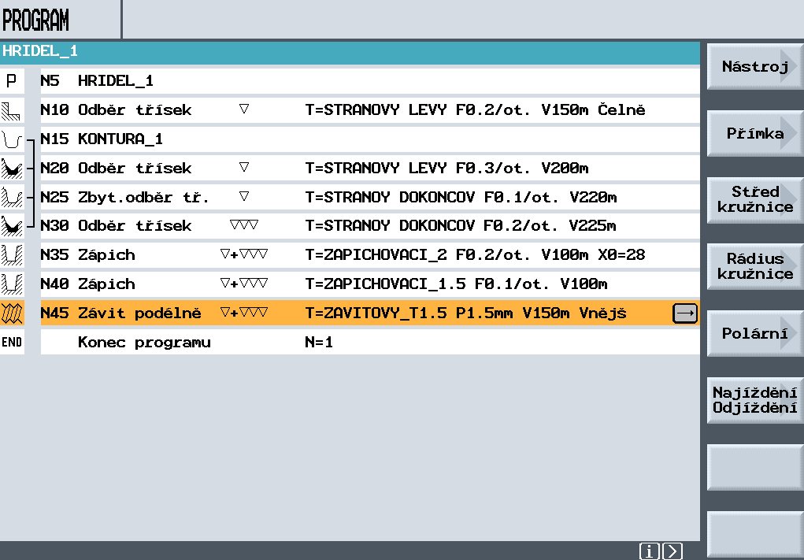Select row N40 Zápich
The image size is (804, 560).
[369, 284]
